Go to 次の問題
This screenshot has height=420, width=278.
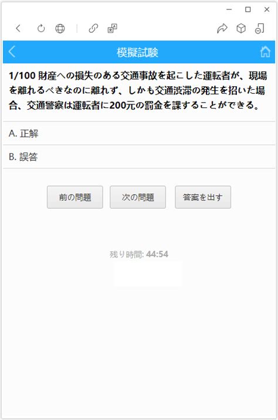click(x=138, y=197)
